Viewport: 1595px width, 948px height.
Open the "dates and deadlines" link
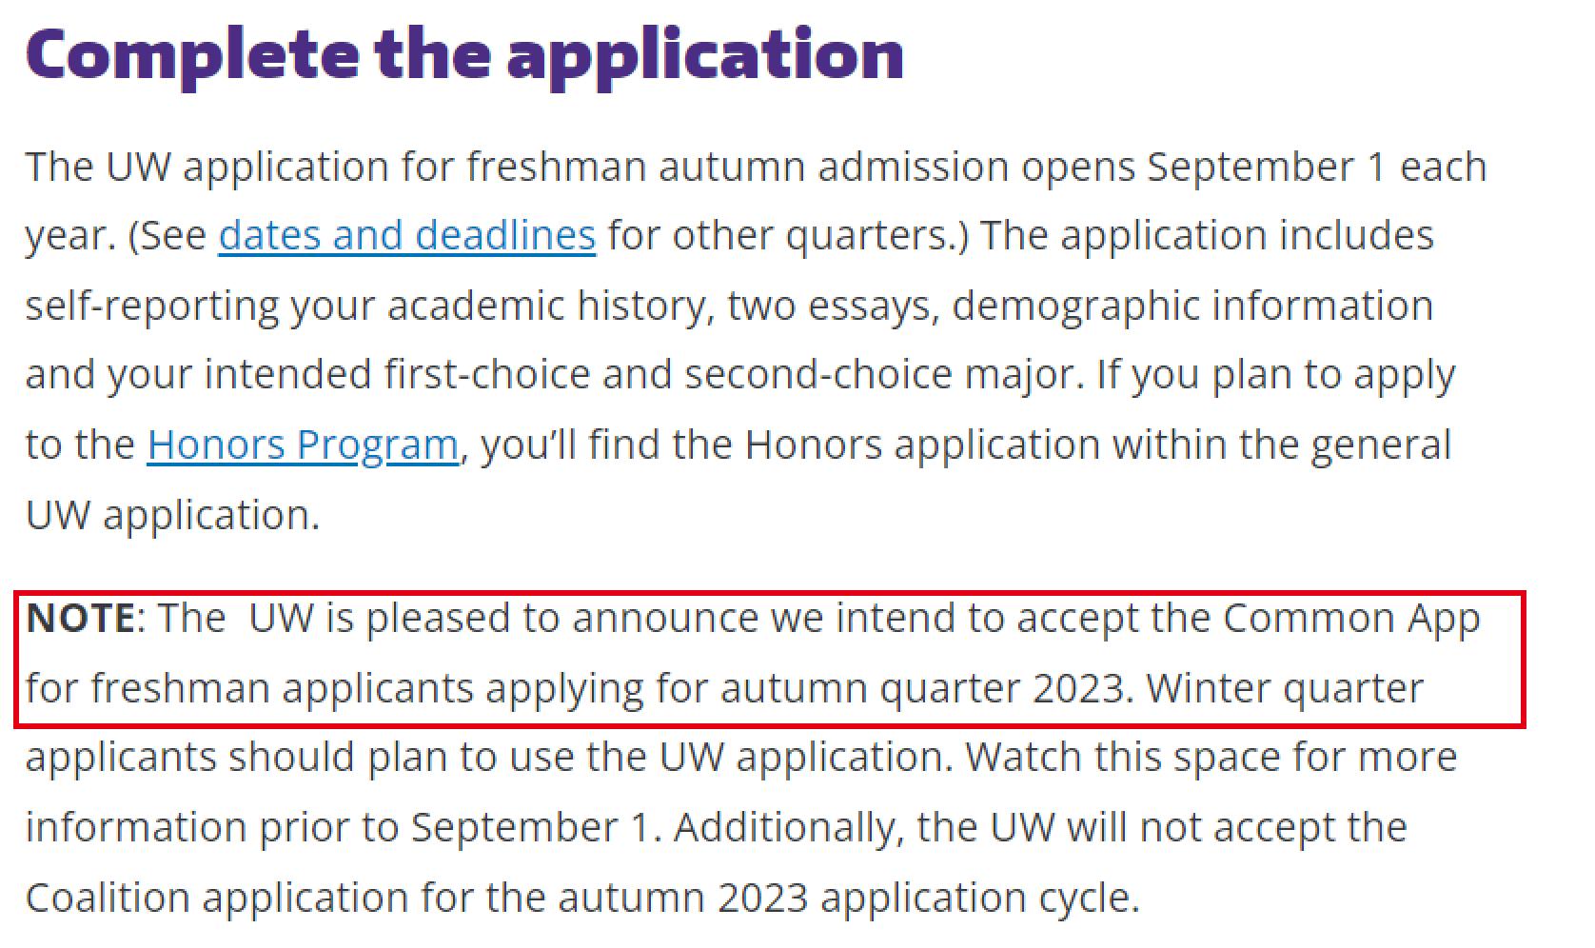tap(406, 235)
